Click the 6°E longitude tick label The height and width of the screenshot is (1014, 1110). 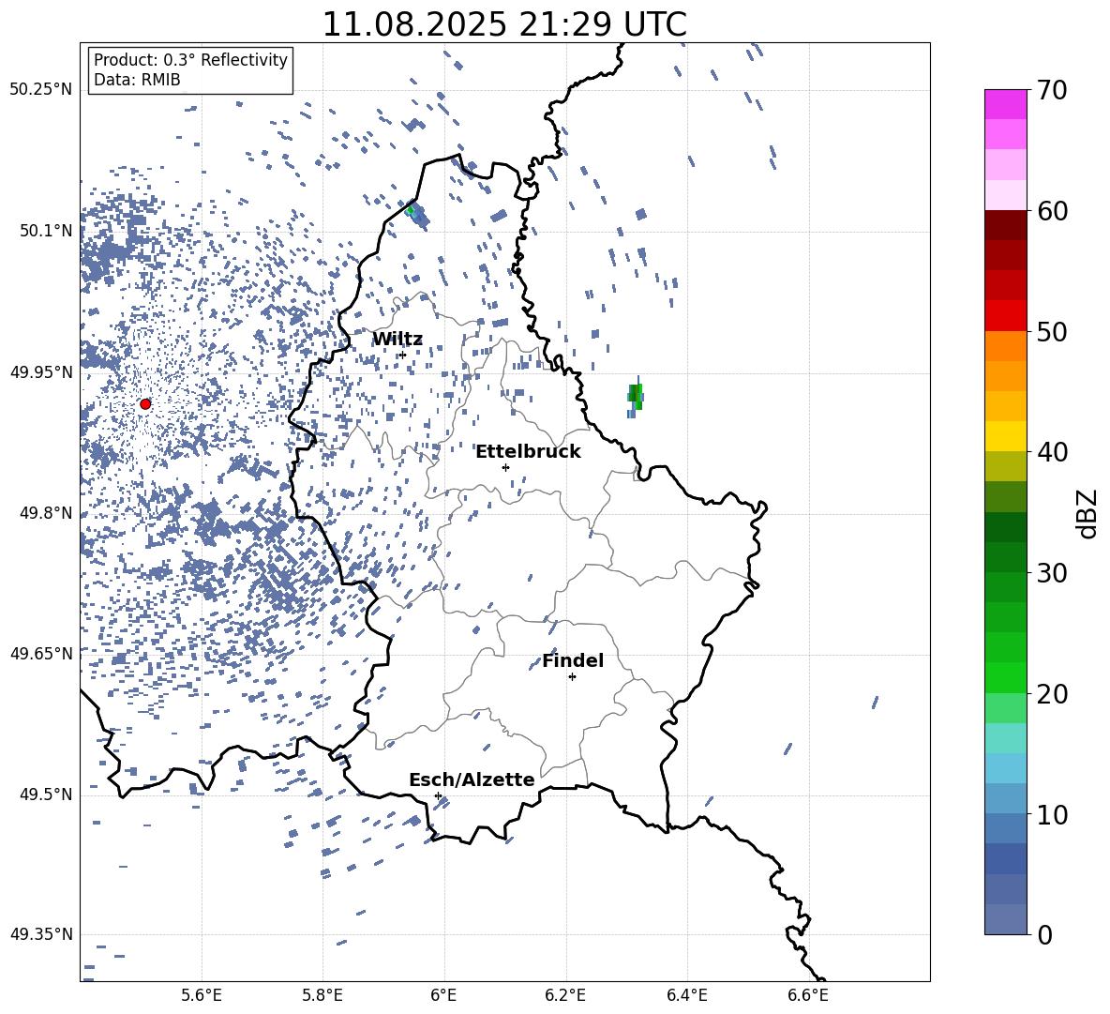point(443,995)
